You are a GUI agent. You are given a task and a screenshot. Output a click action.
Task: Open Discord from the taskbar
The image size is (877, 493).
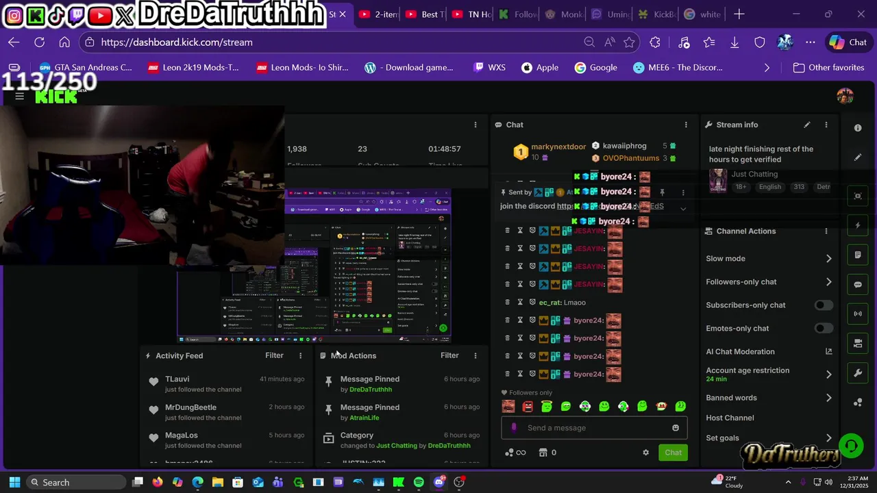pos(439,482)
